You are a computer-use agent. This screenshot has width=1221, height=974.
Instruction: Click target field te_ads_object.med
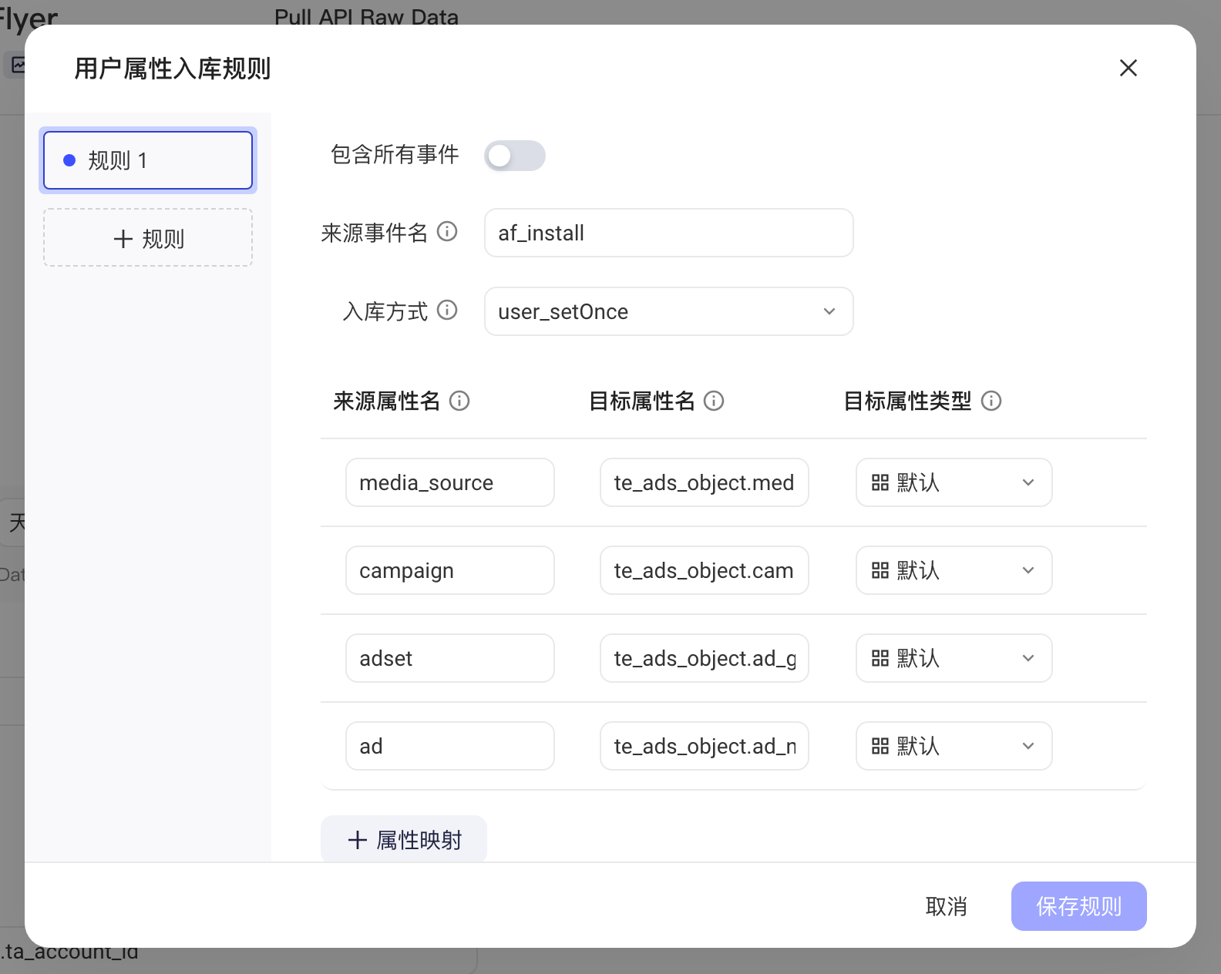click(705, 482)
